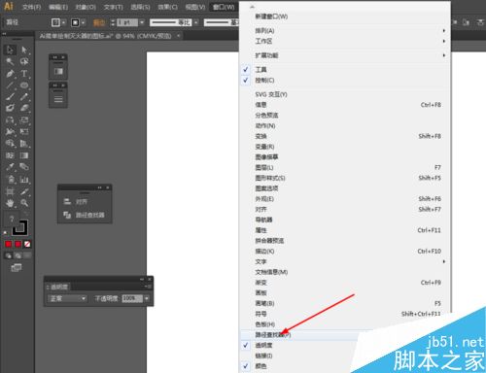
Task: Select the Eraser tool
Action: click(x=24, y=108)
